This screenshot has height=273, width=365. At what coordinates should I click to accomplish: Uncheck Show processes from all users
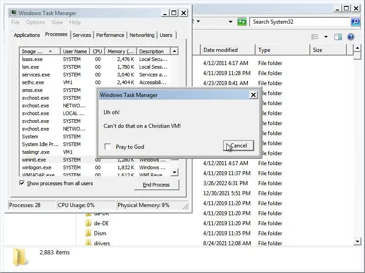coord(22,183)
